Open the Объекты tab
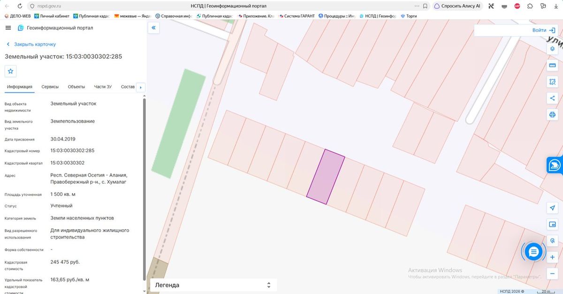This screenshot has height=294, width=563. coord(76,87)
